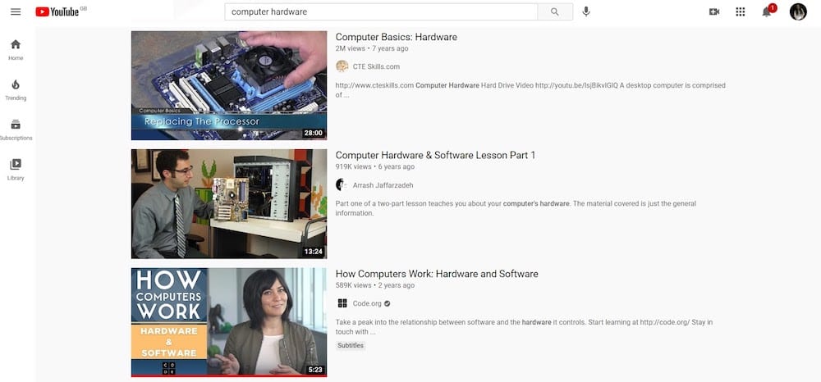Open the create video camera icon
821x382 pixels.
pyautogui.click(x=714, y=11)
